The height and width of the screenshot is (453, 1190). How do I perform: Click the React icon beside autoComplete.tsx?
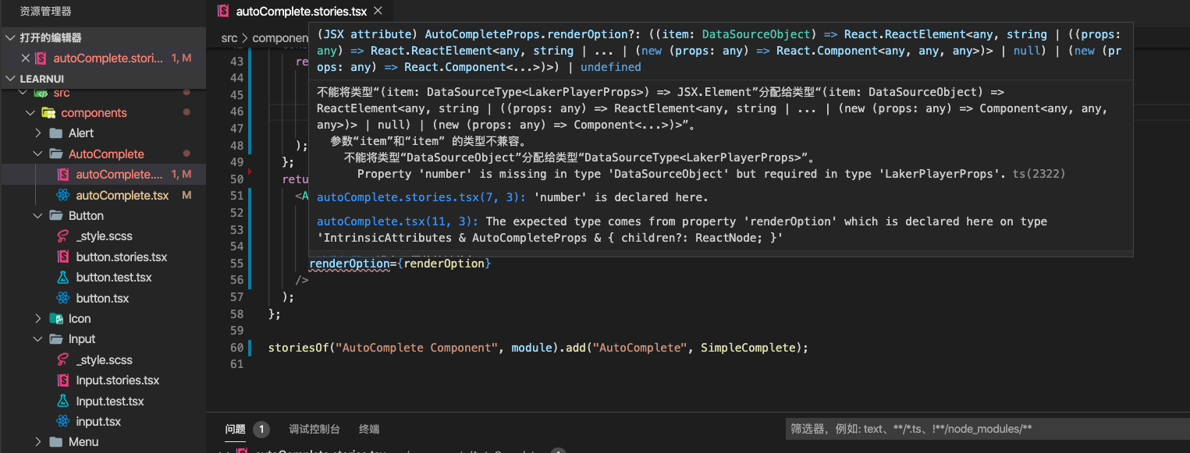coord(62,195)
